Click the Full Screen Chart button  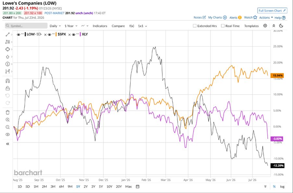point(272,11)
